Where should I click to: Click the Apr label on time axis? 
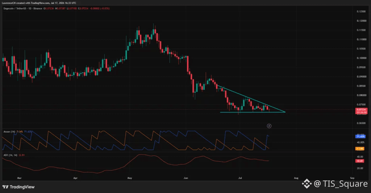(x=75, y=178)
